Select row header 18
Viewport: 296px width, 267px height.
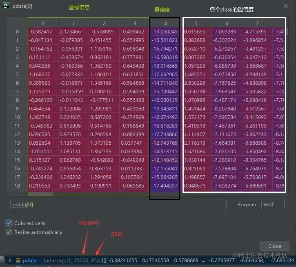(18, 185)
